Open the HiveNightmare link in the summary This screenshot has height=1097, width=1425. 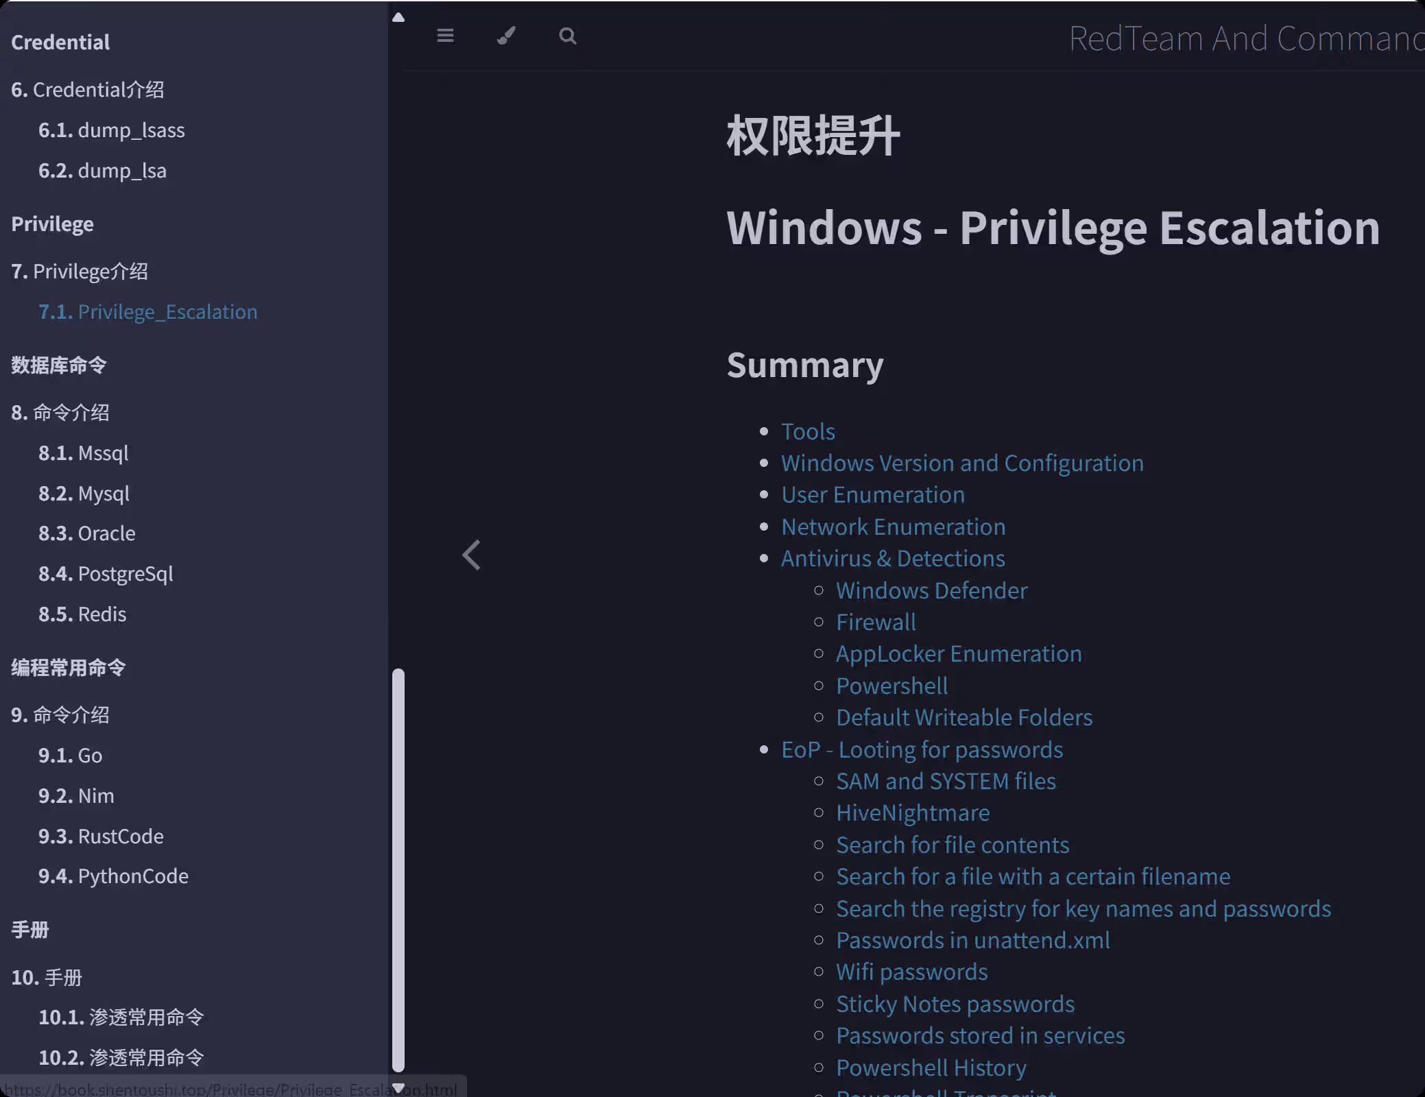pos(912,813)
